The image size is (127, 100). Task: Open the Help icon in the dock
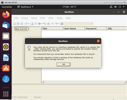coord(6,79)
